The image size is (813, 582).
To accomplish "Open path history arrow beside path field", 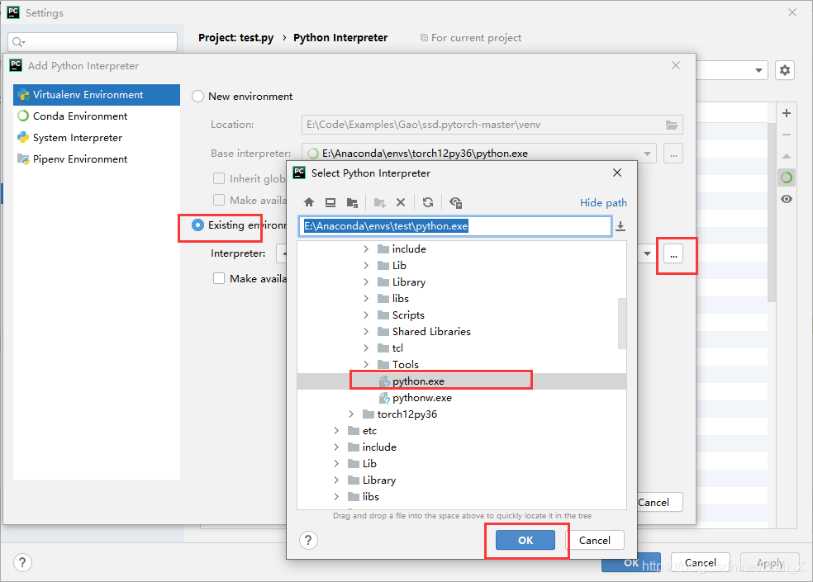I will pos(620,226).
